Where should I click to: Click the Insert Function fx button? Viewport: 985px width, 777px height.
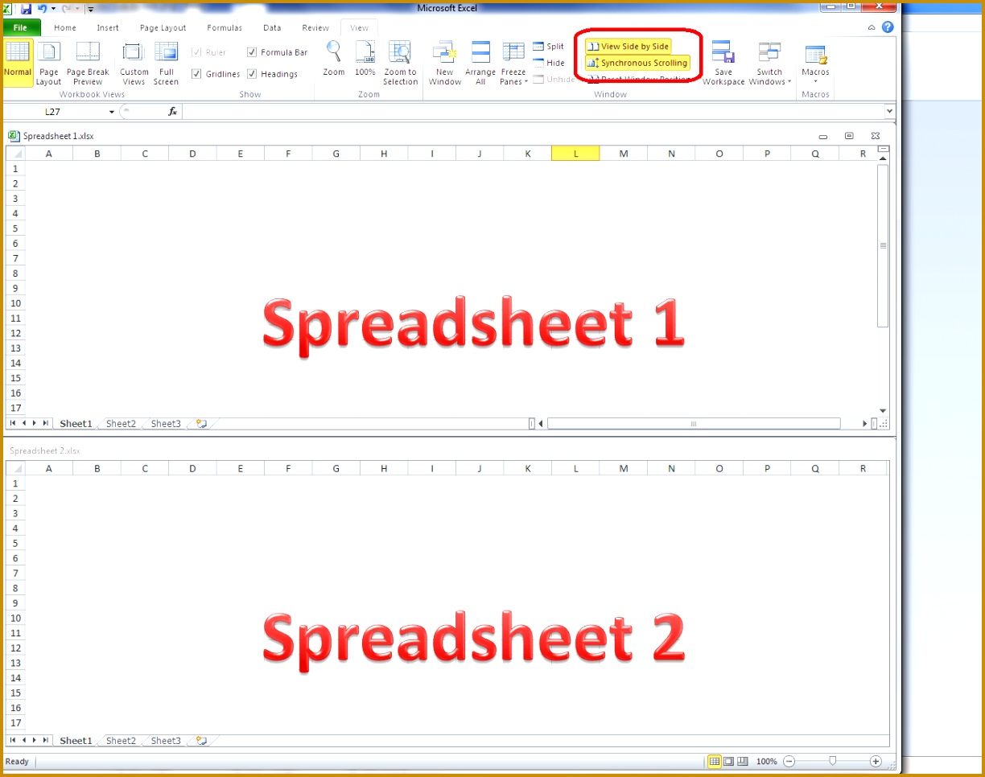pyautogui.click(x=172, y=112)
